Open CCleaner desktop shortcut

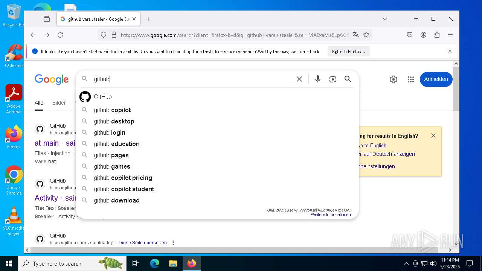(14, 56)
